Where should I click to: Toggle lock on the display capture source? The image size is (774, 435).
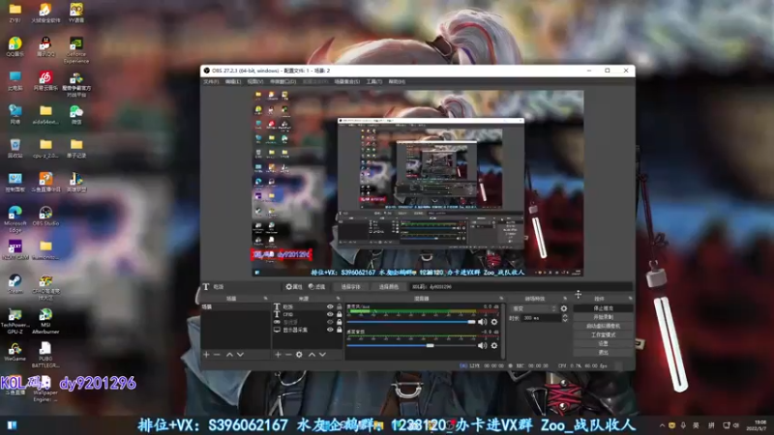pos(340,330)
